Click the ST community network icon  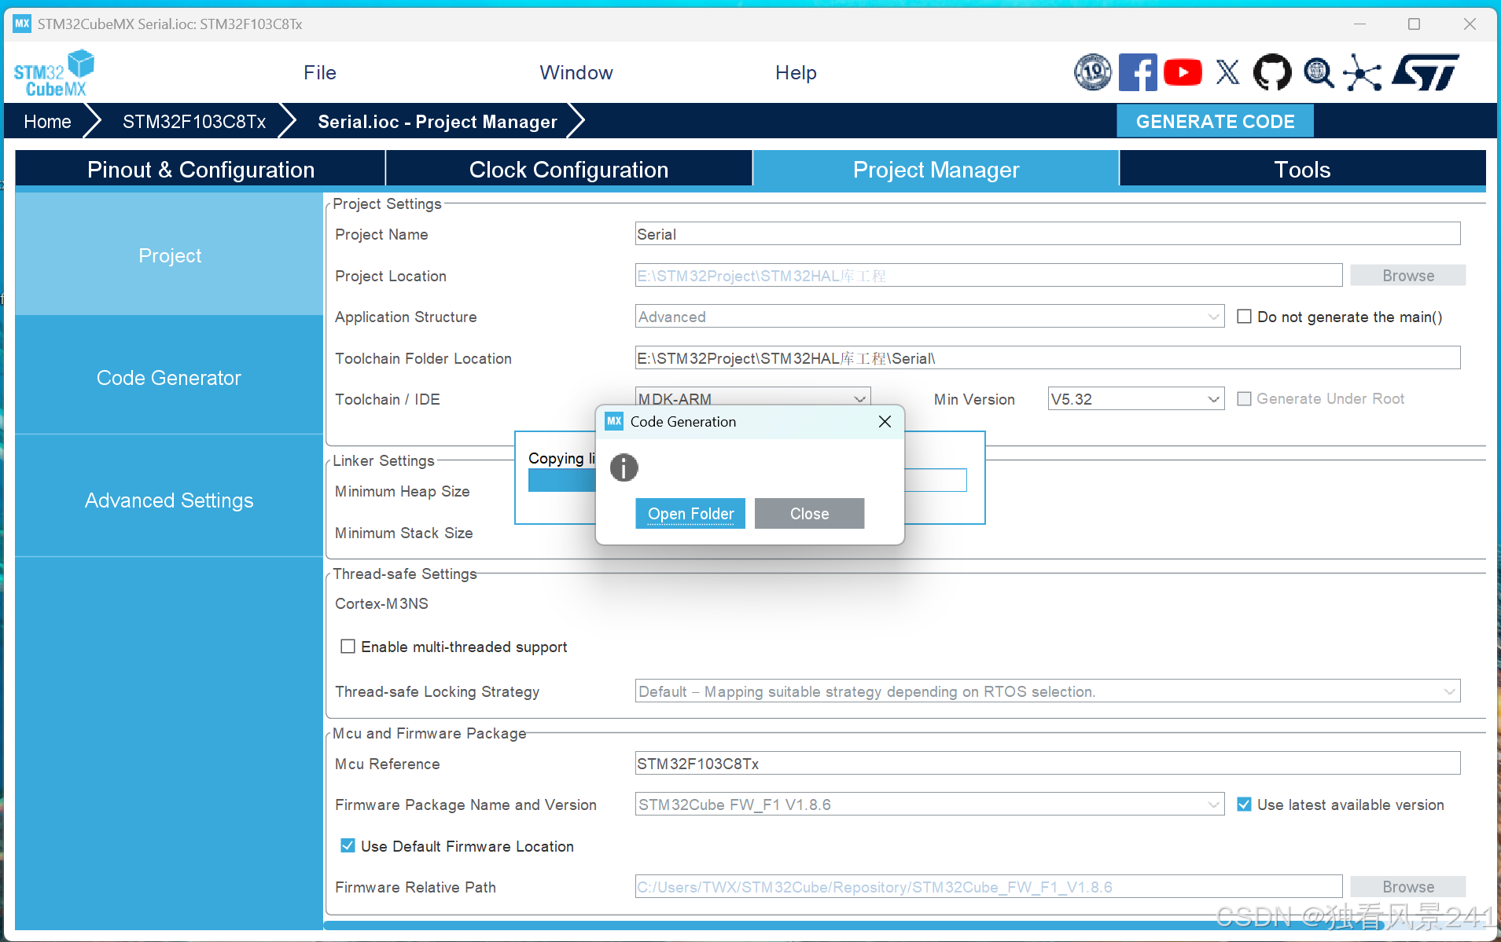click(x=1363, y=72)
